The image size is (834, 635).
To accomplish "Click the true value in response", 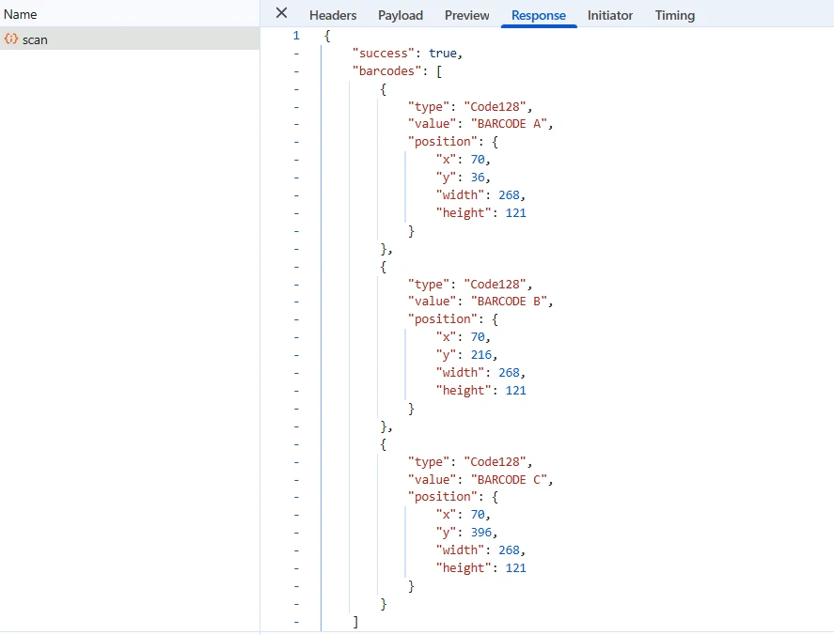I will click(447, 54).
